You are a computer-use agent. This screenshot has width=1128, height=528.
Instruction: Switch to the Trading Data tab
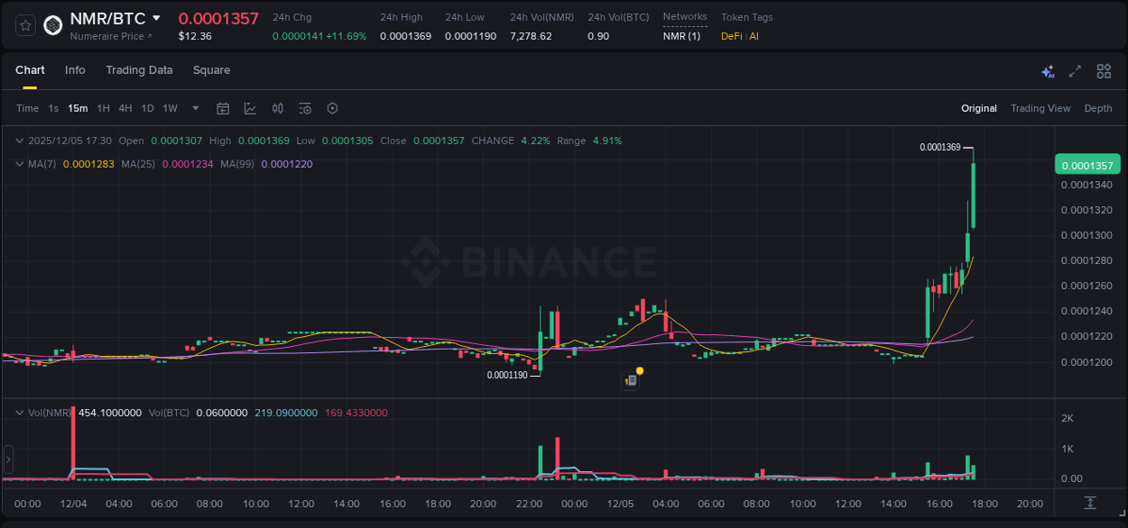139,70
